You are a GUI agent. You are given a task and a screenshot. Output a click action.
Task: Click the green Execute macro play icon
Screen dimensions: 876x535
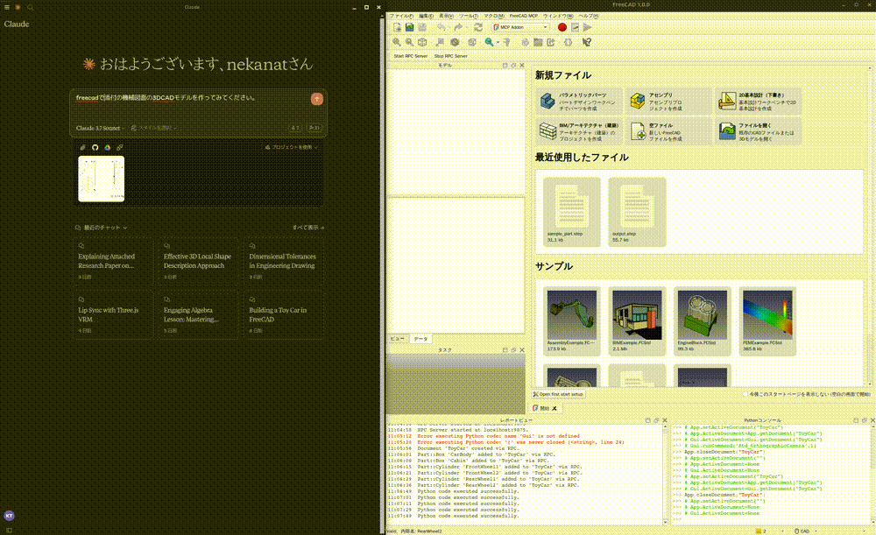(x=588, y=28)
